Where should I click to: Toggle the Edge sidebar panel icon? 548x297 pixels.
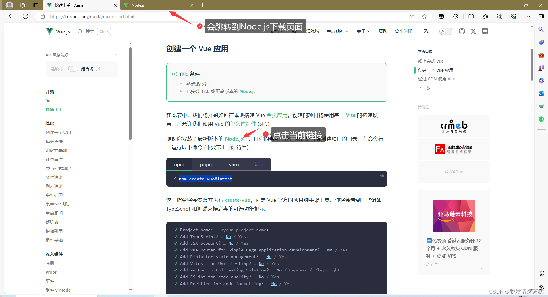(x=541, y=16)
